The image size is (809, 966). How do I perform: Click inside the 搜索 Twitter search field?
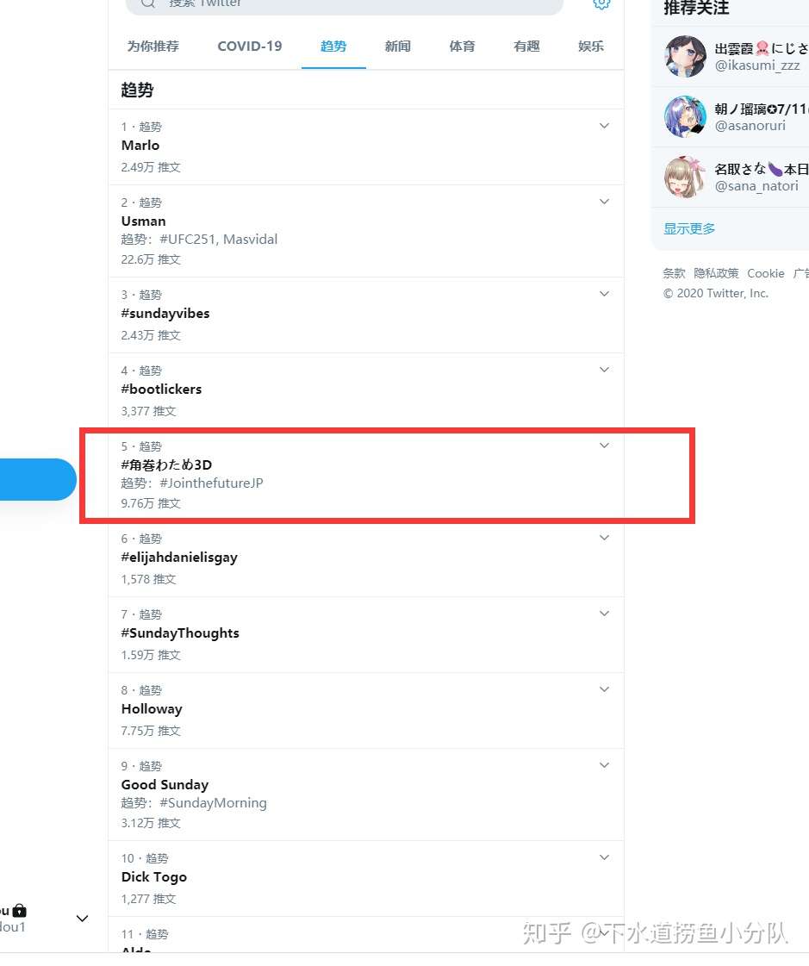point(345,4)
